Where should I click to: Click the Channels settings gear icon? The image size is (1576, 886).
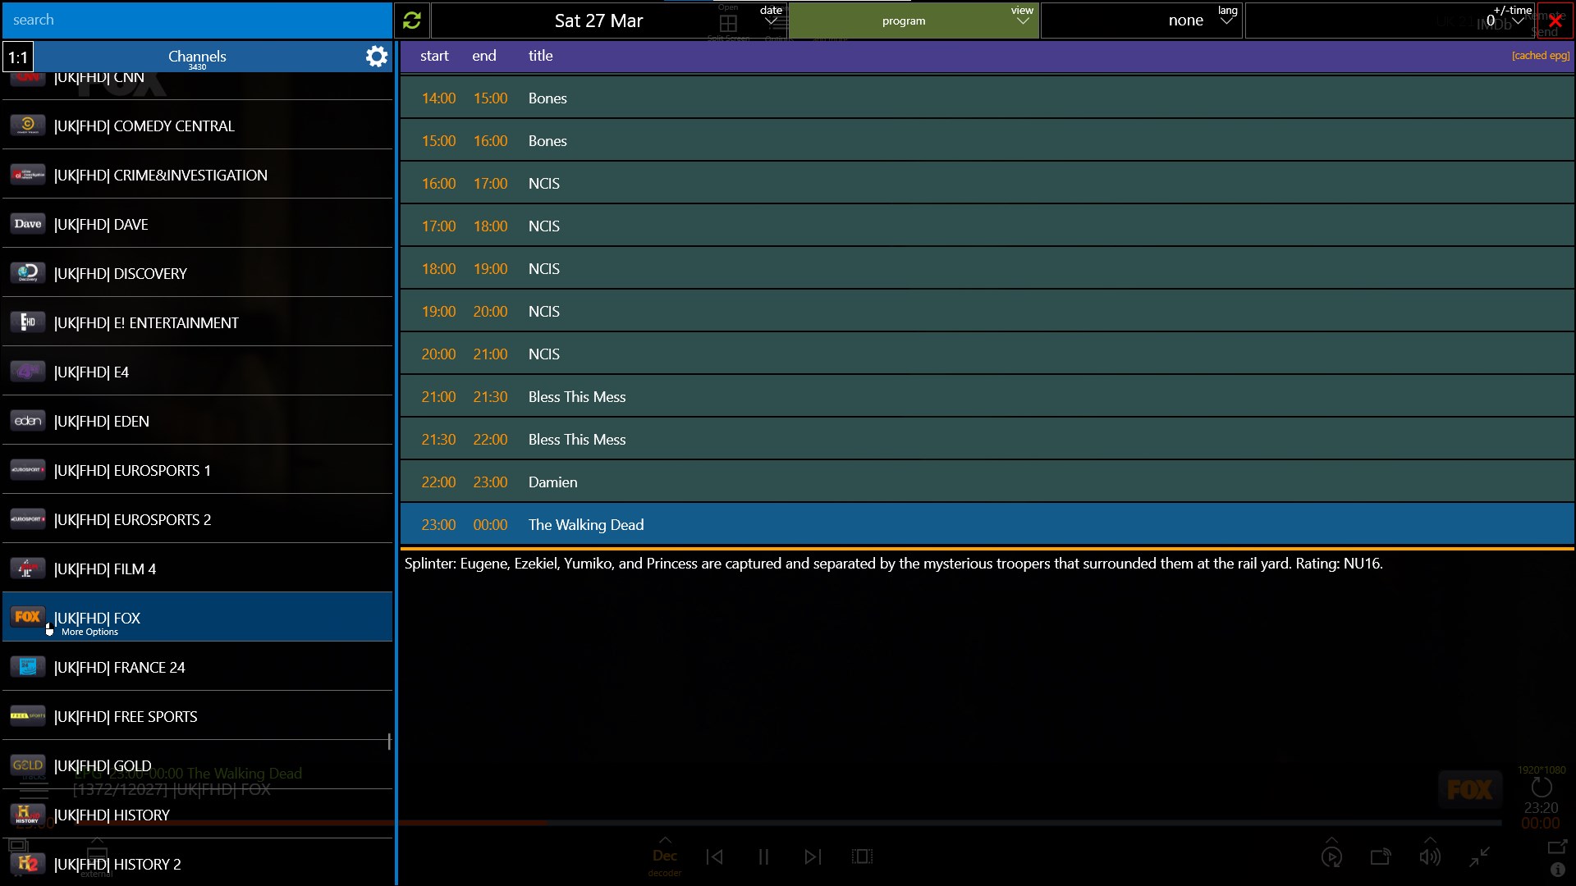(x=376, y=56)
